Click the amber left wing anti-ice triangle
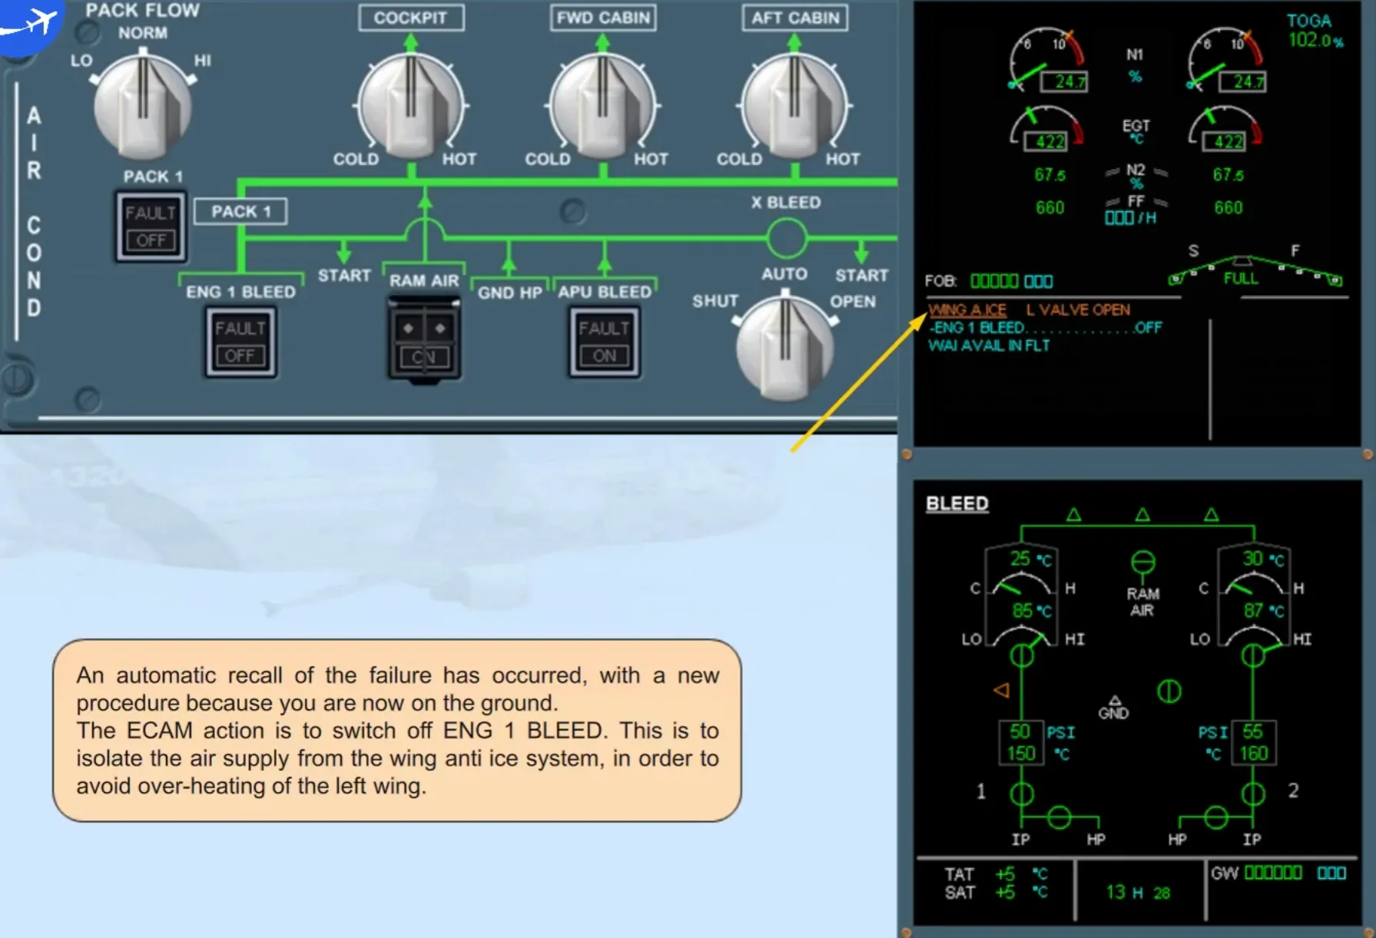 click(1001, 690)
